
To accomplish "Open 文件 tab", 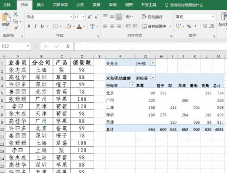I will point(7,5).
